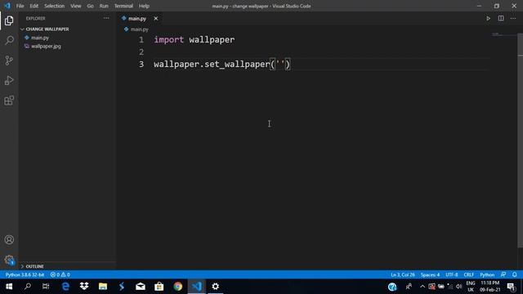
Task: Show errors and warnings problems count
Action: tap(60, 274)
